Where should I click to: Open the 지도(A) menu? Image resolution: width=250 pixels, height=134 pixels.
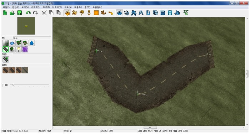click(x=68, y=7)
